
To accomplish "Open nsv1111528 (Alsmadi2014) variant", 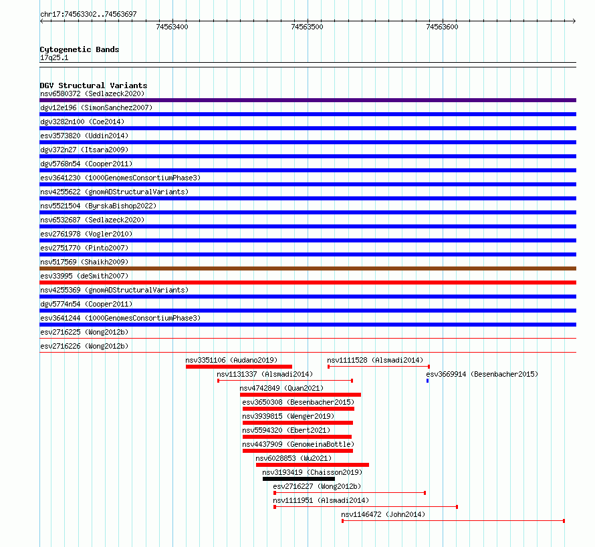I will (375, 360).
